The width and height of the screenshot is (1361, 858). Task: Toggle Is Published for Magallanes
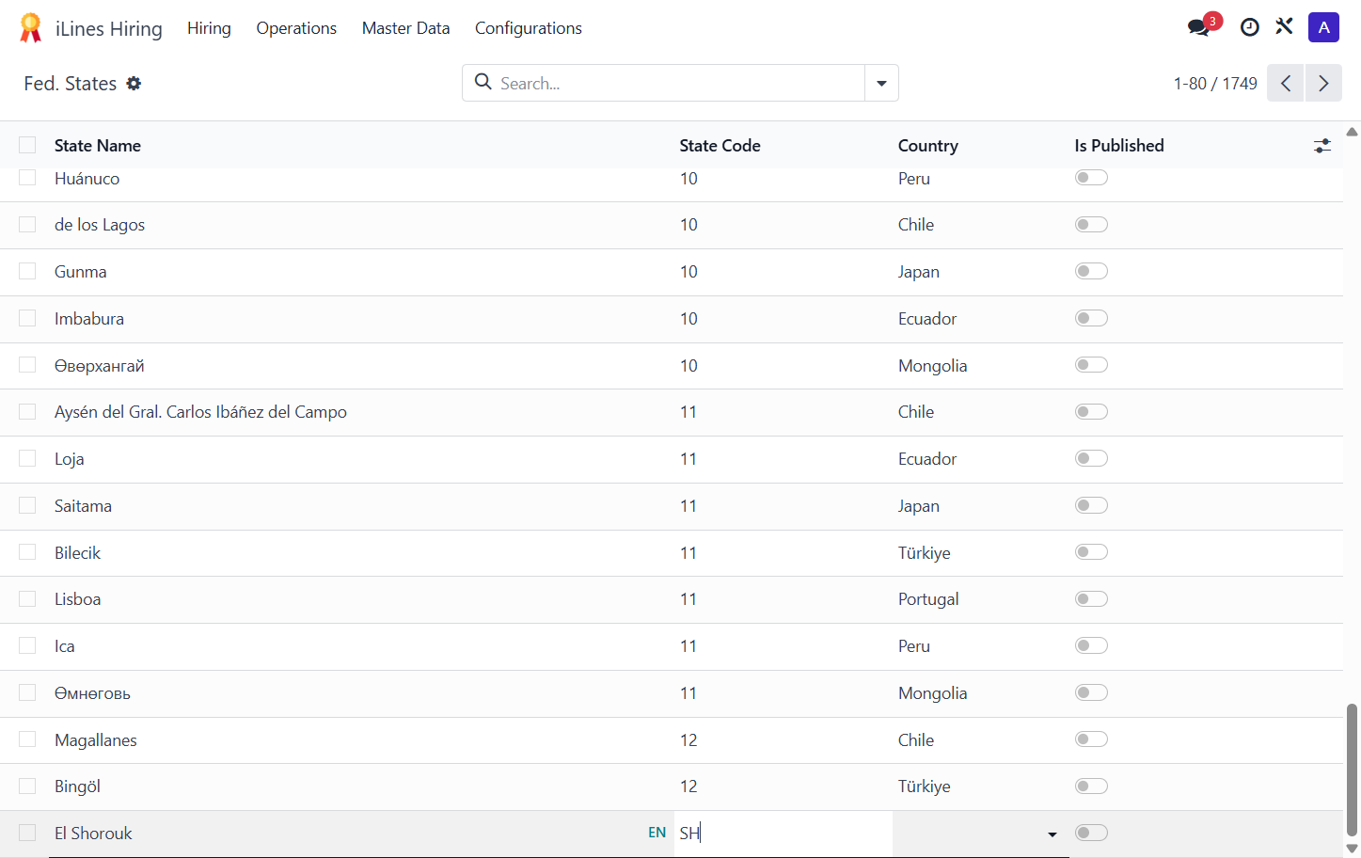1091,739
